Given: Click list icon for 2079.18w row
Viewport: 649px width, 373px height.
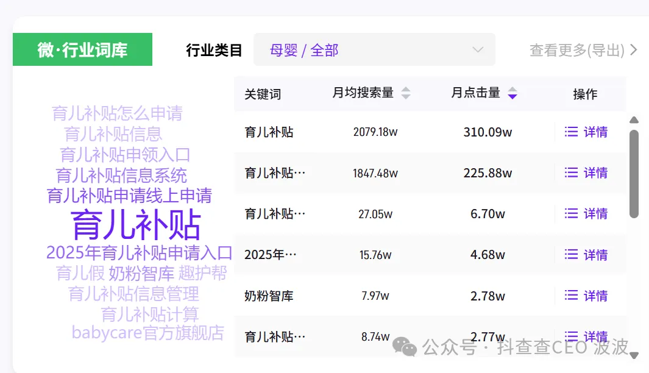Looking at the screenshot, I should [571, 132].
